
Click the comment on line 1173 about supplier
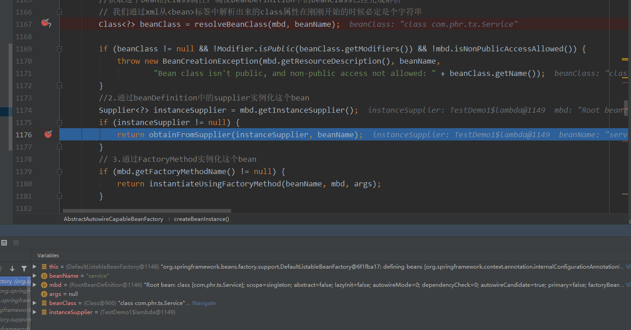click(x=204, y=98)
